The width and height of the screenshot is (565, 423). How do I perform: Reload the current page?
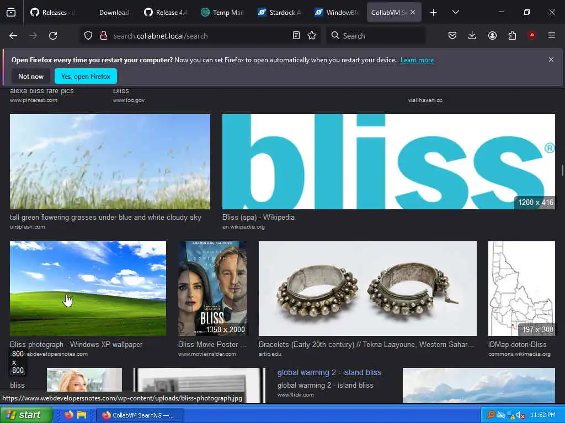[x=53, y=36]
